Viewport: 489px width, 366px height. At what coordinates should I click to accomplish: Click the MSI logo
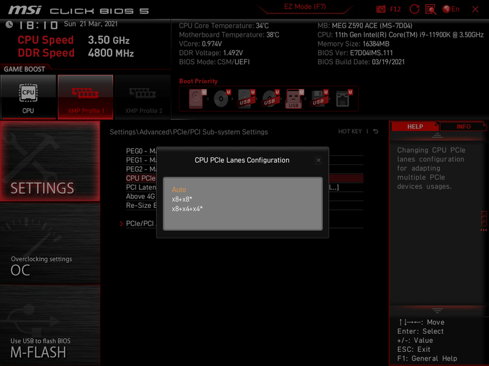(x=24, y=10)
